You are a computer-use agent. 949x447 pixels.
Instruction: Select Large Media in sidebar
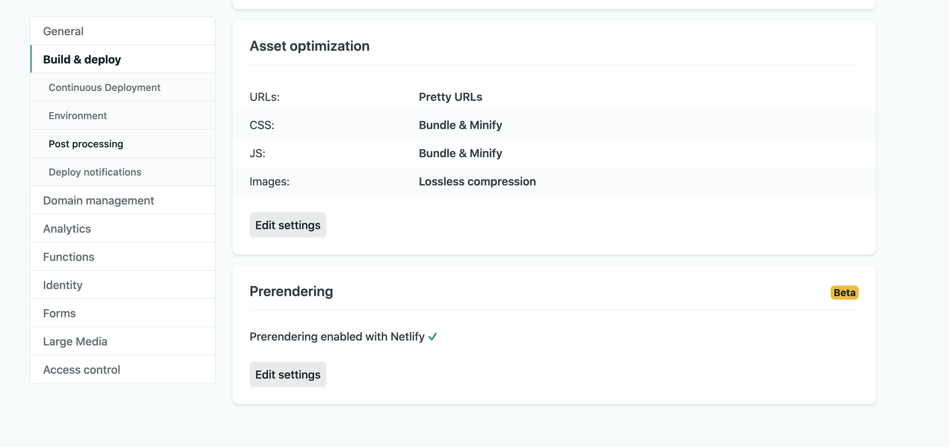click(75, 341)
